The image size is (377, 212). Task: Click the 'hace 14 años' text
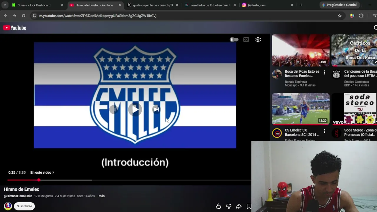(86, 196)
